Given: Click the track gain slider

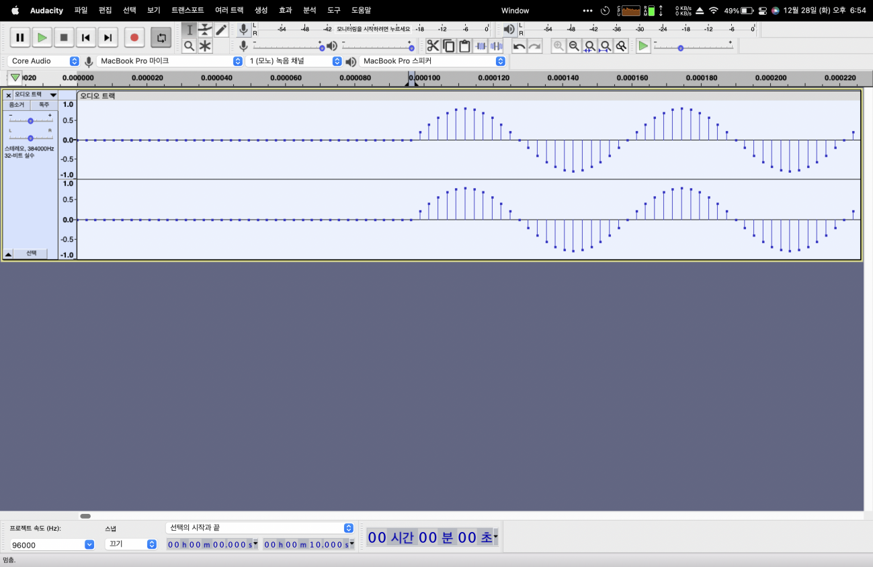Looking at the screenshot, I should coord(30,118).
